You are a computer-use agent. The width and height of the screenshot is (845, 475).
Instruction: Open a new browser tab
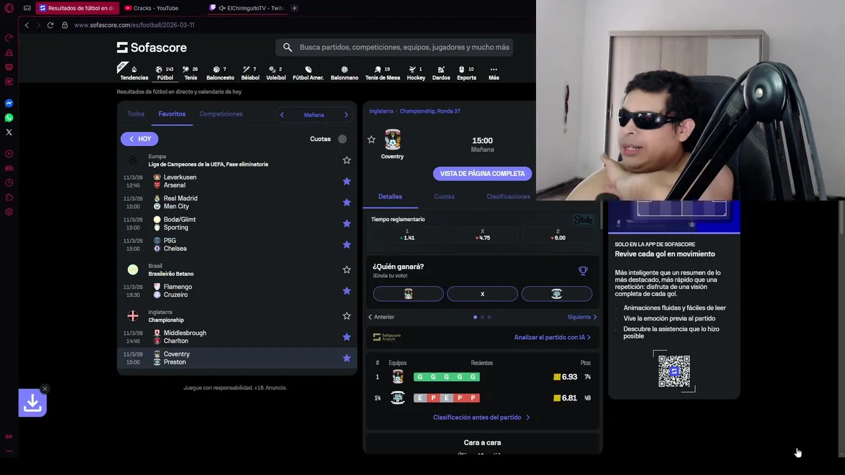click(x=294, y=8)
